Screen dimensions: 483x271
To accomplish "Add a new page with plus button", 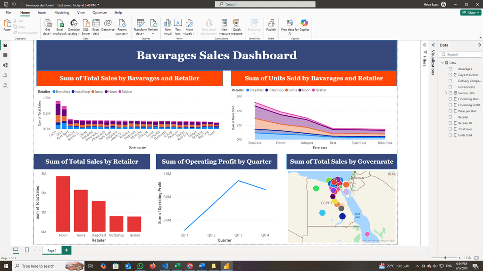I will pos(67,250).
